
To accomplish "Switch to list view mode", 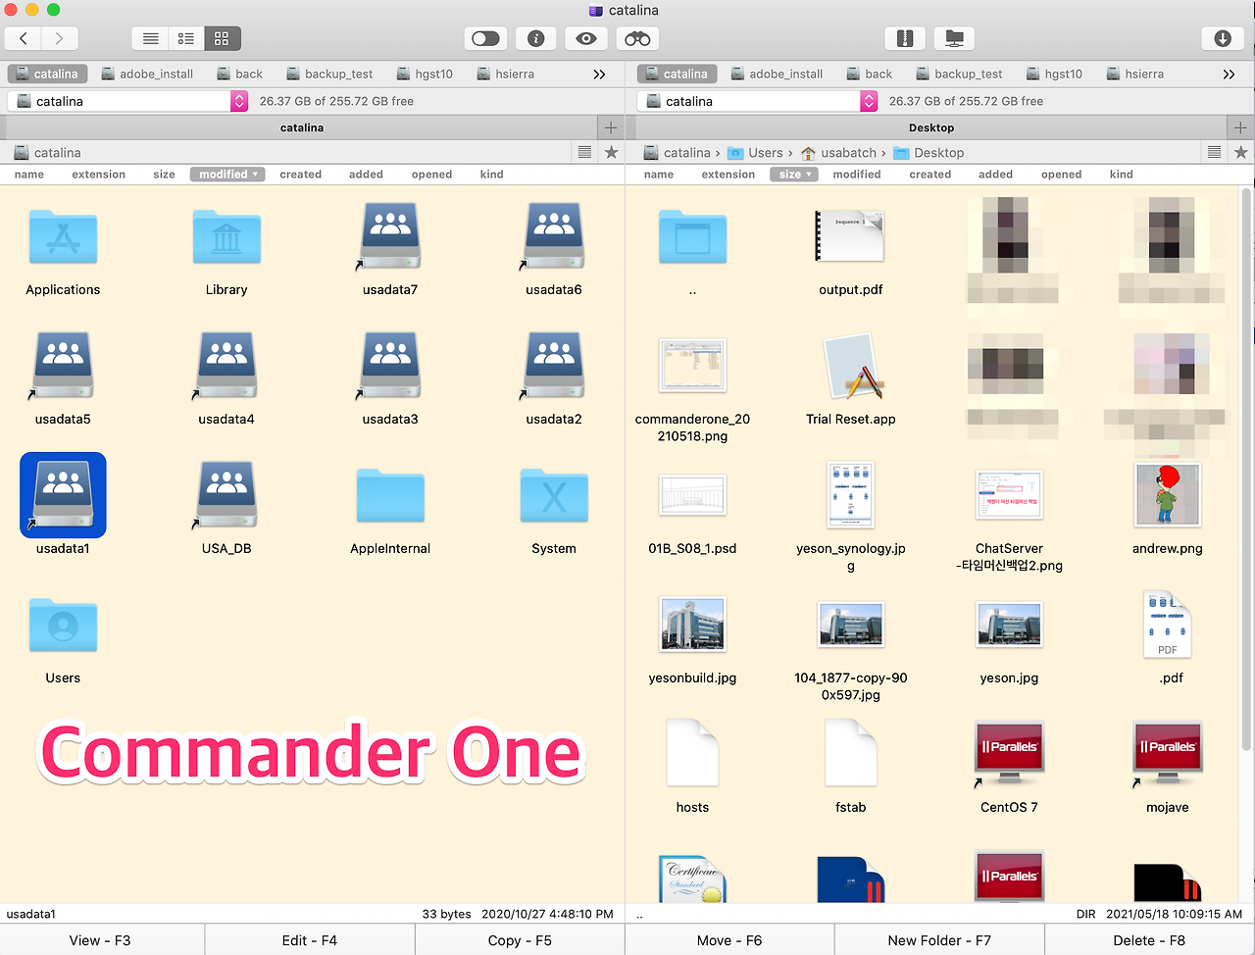I will point(149,38).
